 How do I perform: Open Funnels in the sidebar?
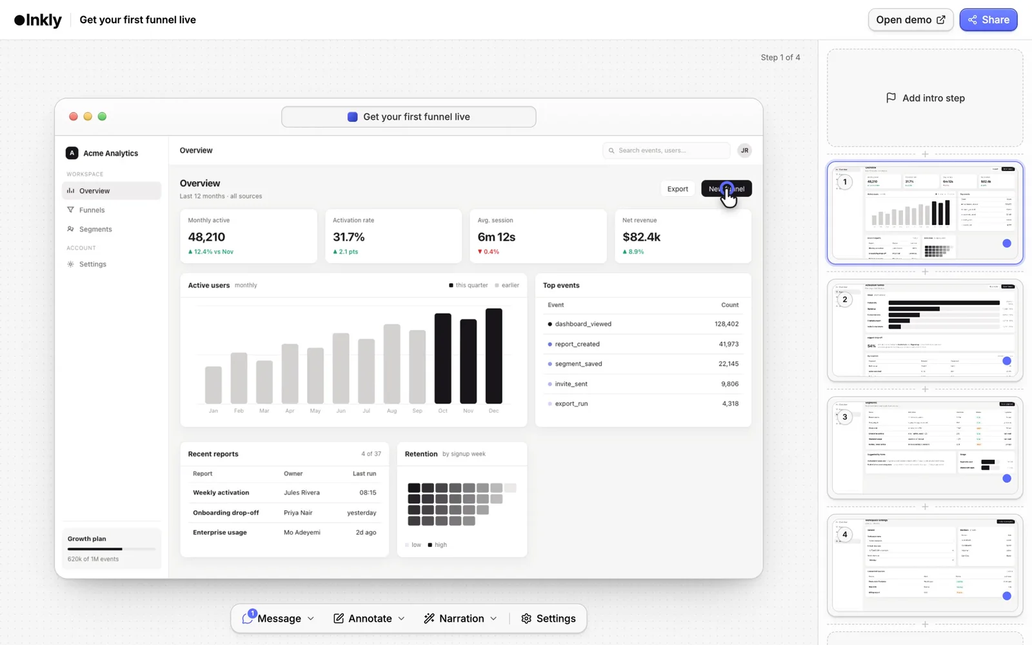(x=112, y=210)
